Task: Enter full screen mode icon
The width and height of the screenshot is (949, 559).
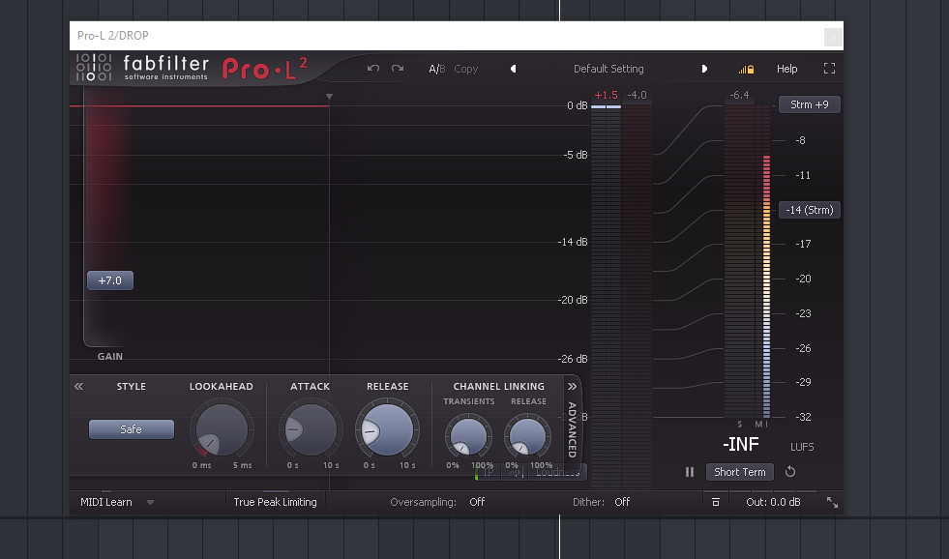Action: (x=829, y=69)
